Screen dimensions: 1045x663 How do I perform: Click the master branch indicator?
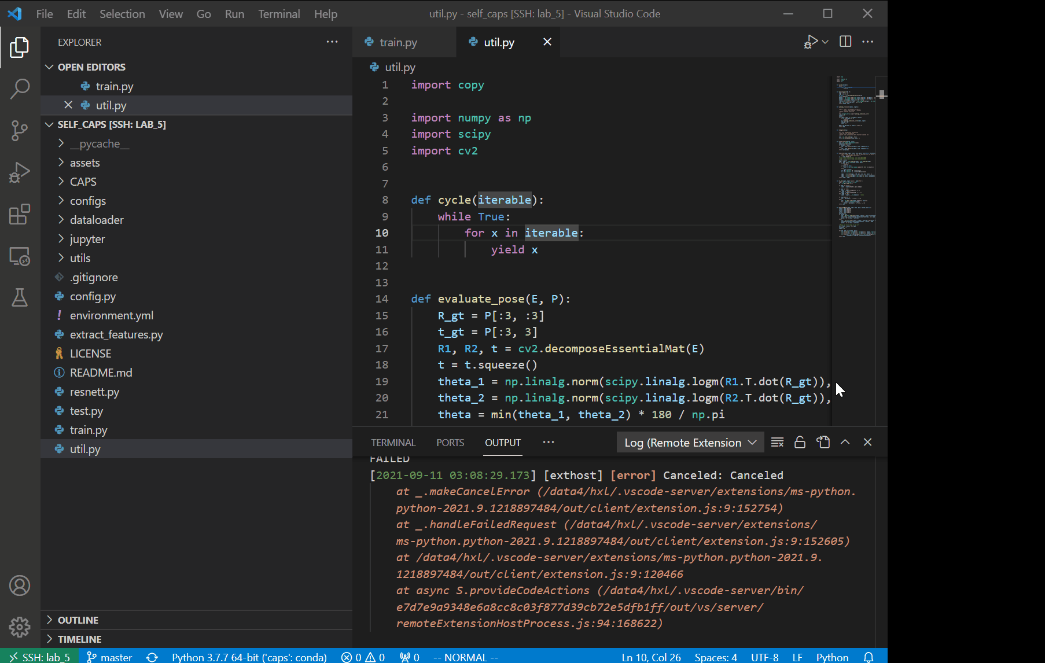point(109,657)
